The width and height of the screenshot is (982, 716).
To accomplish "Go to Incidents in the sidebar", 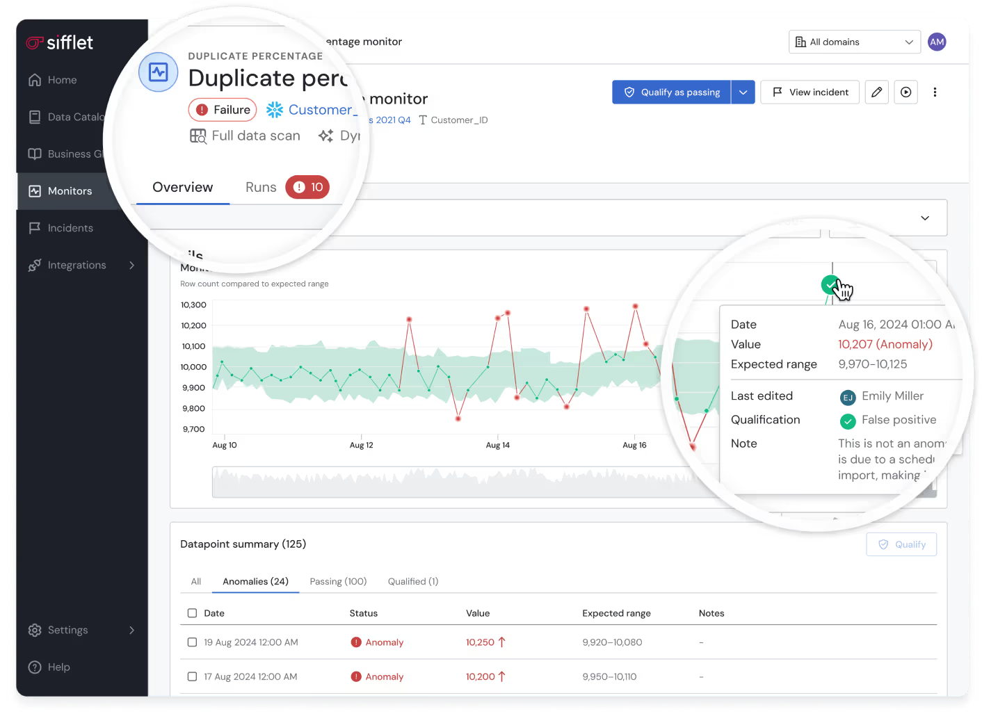I will point(70,228).
